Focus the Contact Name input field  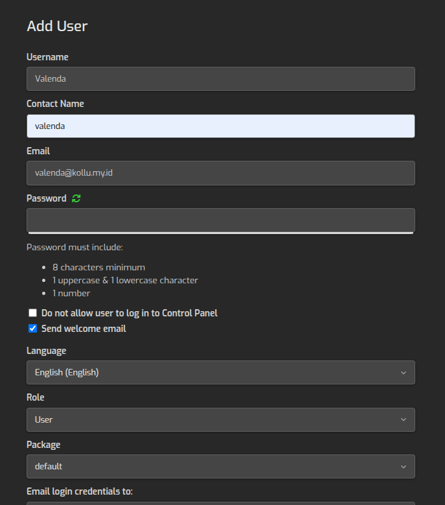[x=220, y=126]
